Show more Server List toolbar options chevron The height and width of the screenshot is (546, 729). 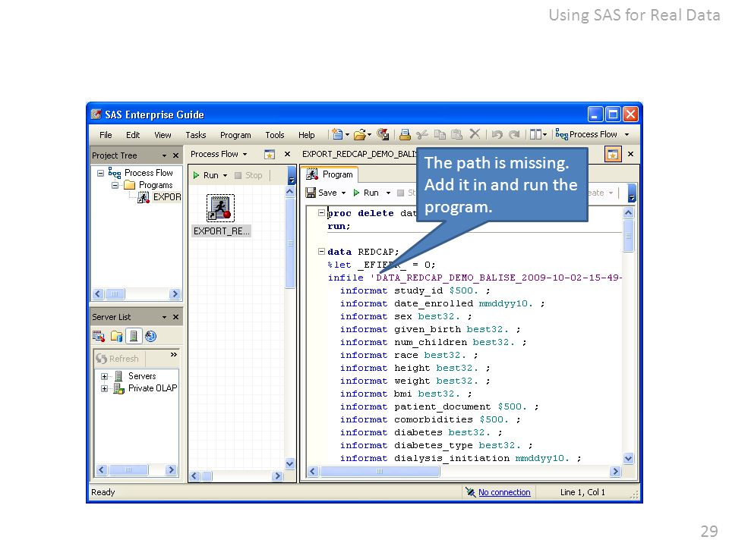[x=173, y=355]
